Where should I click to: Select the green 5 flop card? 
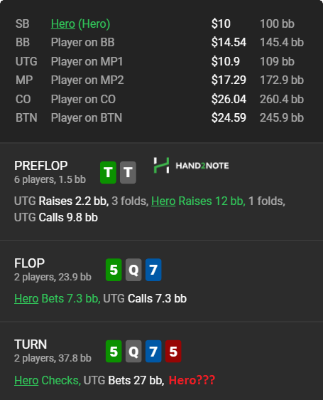pyautogui.click(x=114, y=270)
